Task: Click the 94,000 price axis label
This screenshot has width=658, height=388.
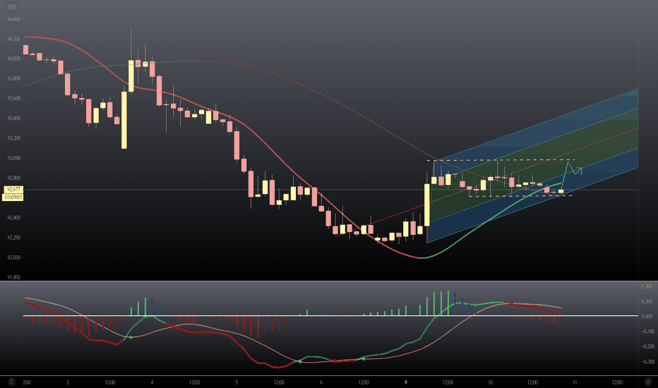Action: coord(13,59)
